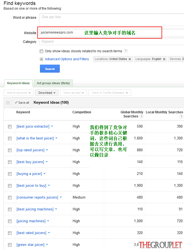Focus the Word or phrase text box
The height and width of the screenshot is (250, 184).
pos(112,20)
